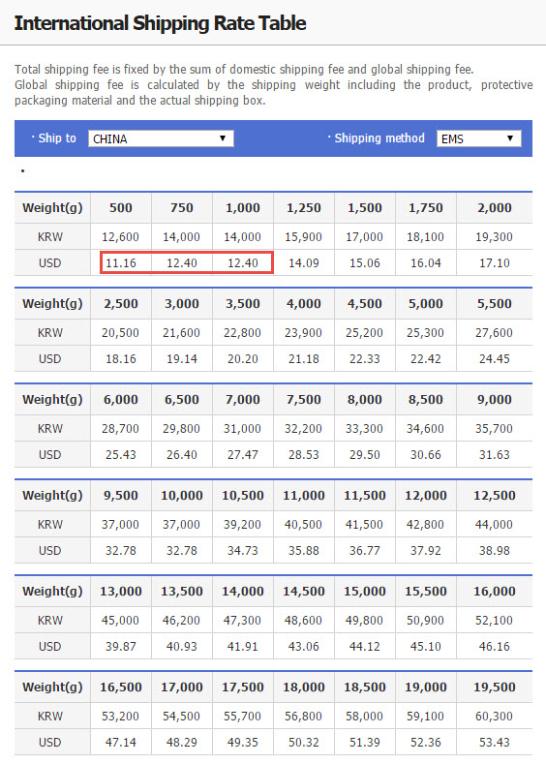This screenshot has height=764, width=546.
Task: Select the KRW value 39,200
Action: pyautogui.click(x=242, y=525)
